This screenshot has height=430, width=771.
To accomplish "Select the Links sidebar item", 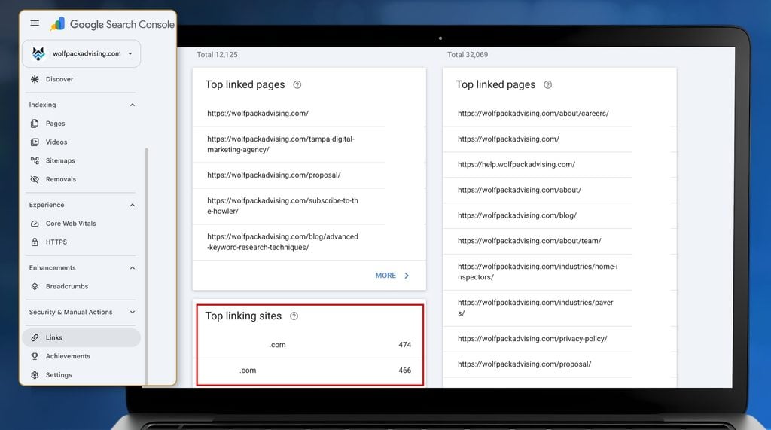I will tap(81, 338).
